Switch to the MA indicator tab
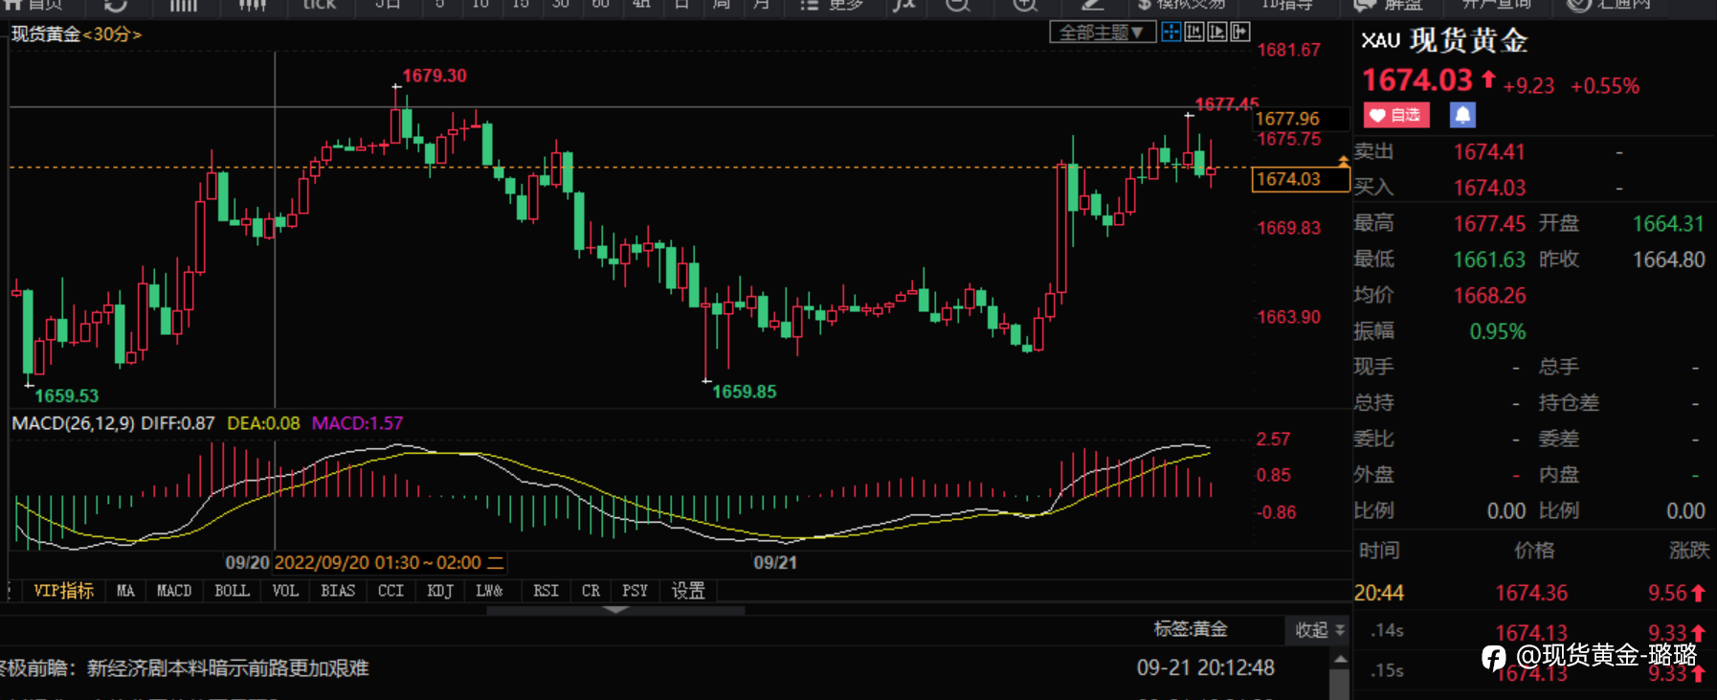1717x700 pixels. [125, 591]
